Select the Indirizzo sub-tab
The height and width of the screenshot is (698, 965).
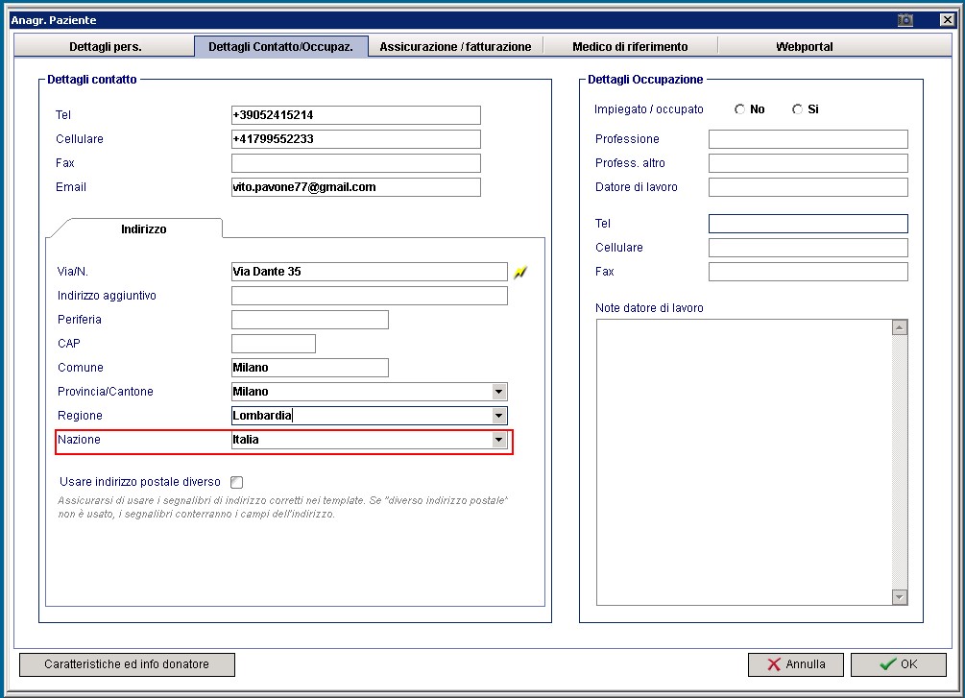coord(143,229)
